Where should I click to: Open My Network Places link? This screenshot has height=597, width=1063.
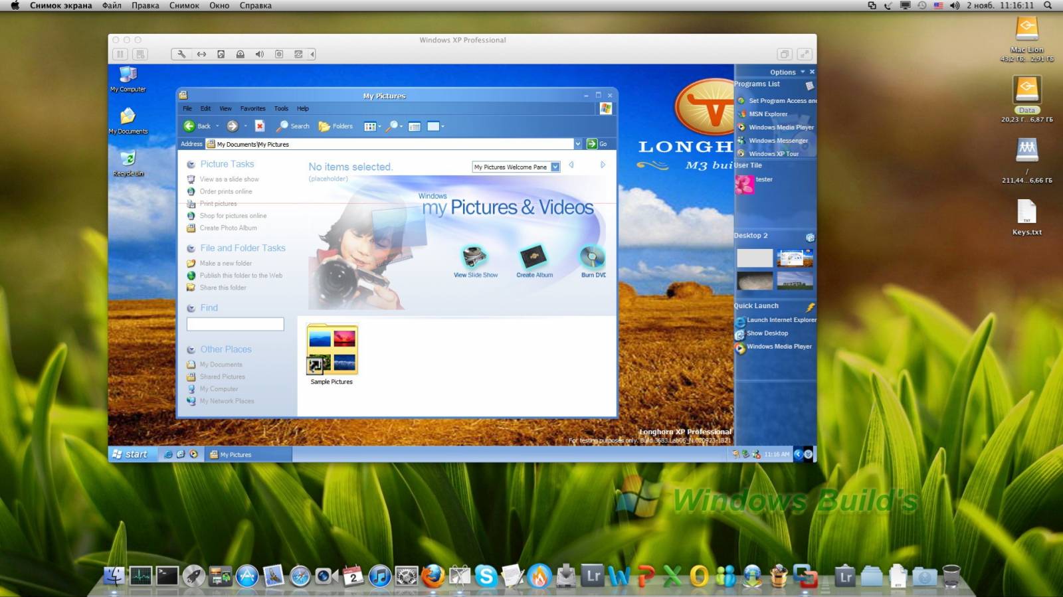coord(227,401)
